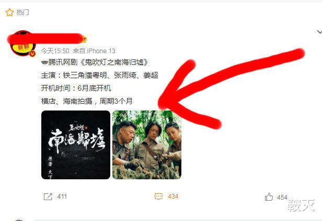Click the 454 likes count
The height and width of the screenshot is (221, 322).
[x=282, y=197]
